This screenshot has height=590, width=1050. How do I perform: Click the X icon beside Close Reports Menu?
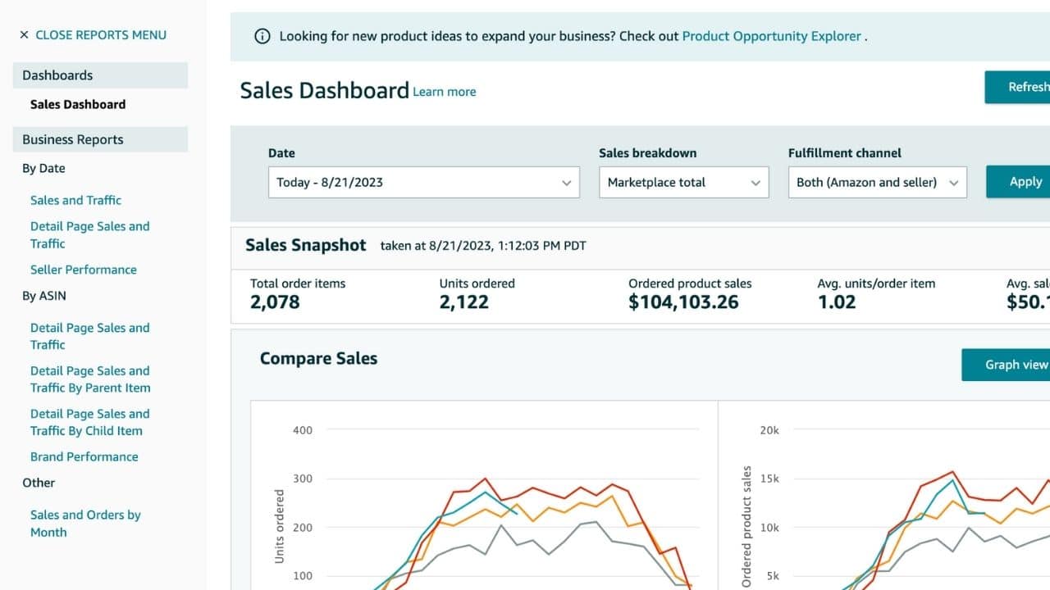[24, 35]
